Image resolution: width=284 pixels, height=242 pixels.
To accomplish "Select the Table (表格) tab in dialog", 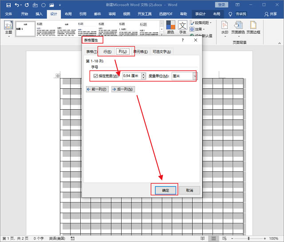I will tap(91, 52).
